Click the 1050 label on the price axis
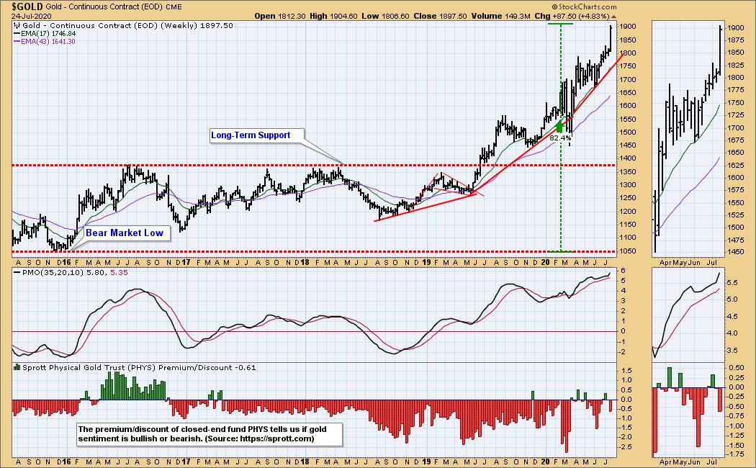The image size is (756, 468). pyautogui.click(x=629, y=251)
